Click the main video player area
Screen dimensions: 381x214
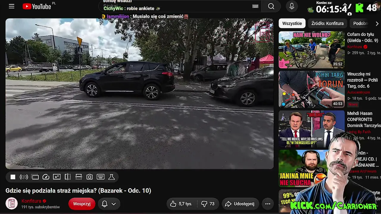pos(139,94)
